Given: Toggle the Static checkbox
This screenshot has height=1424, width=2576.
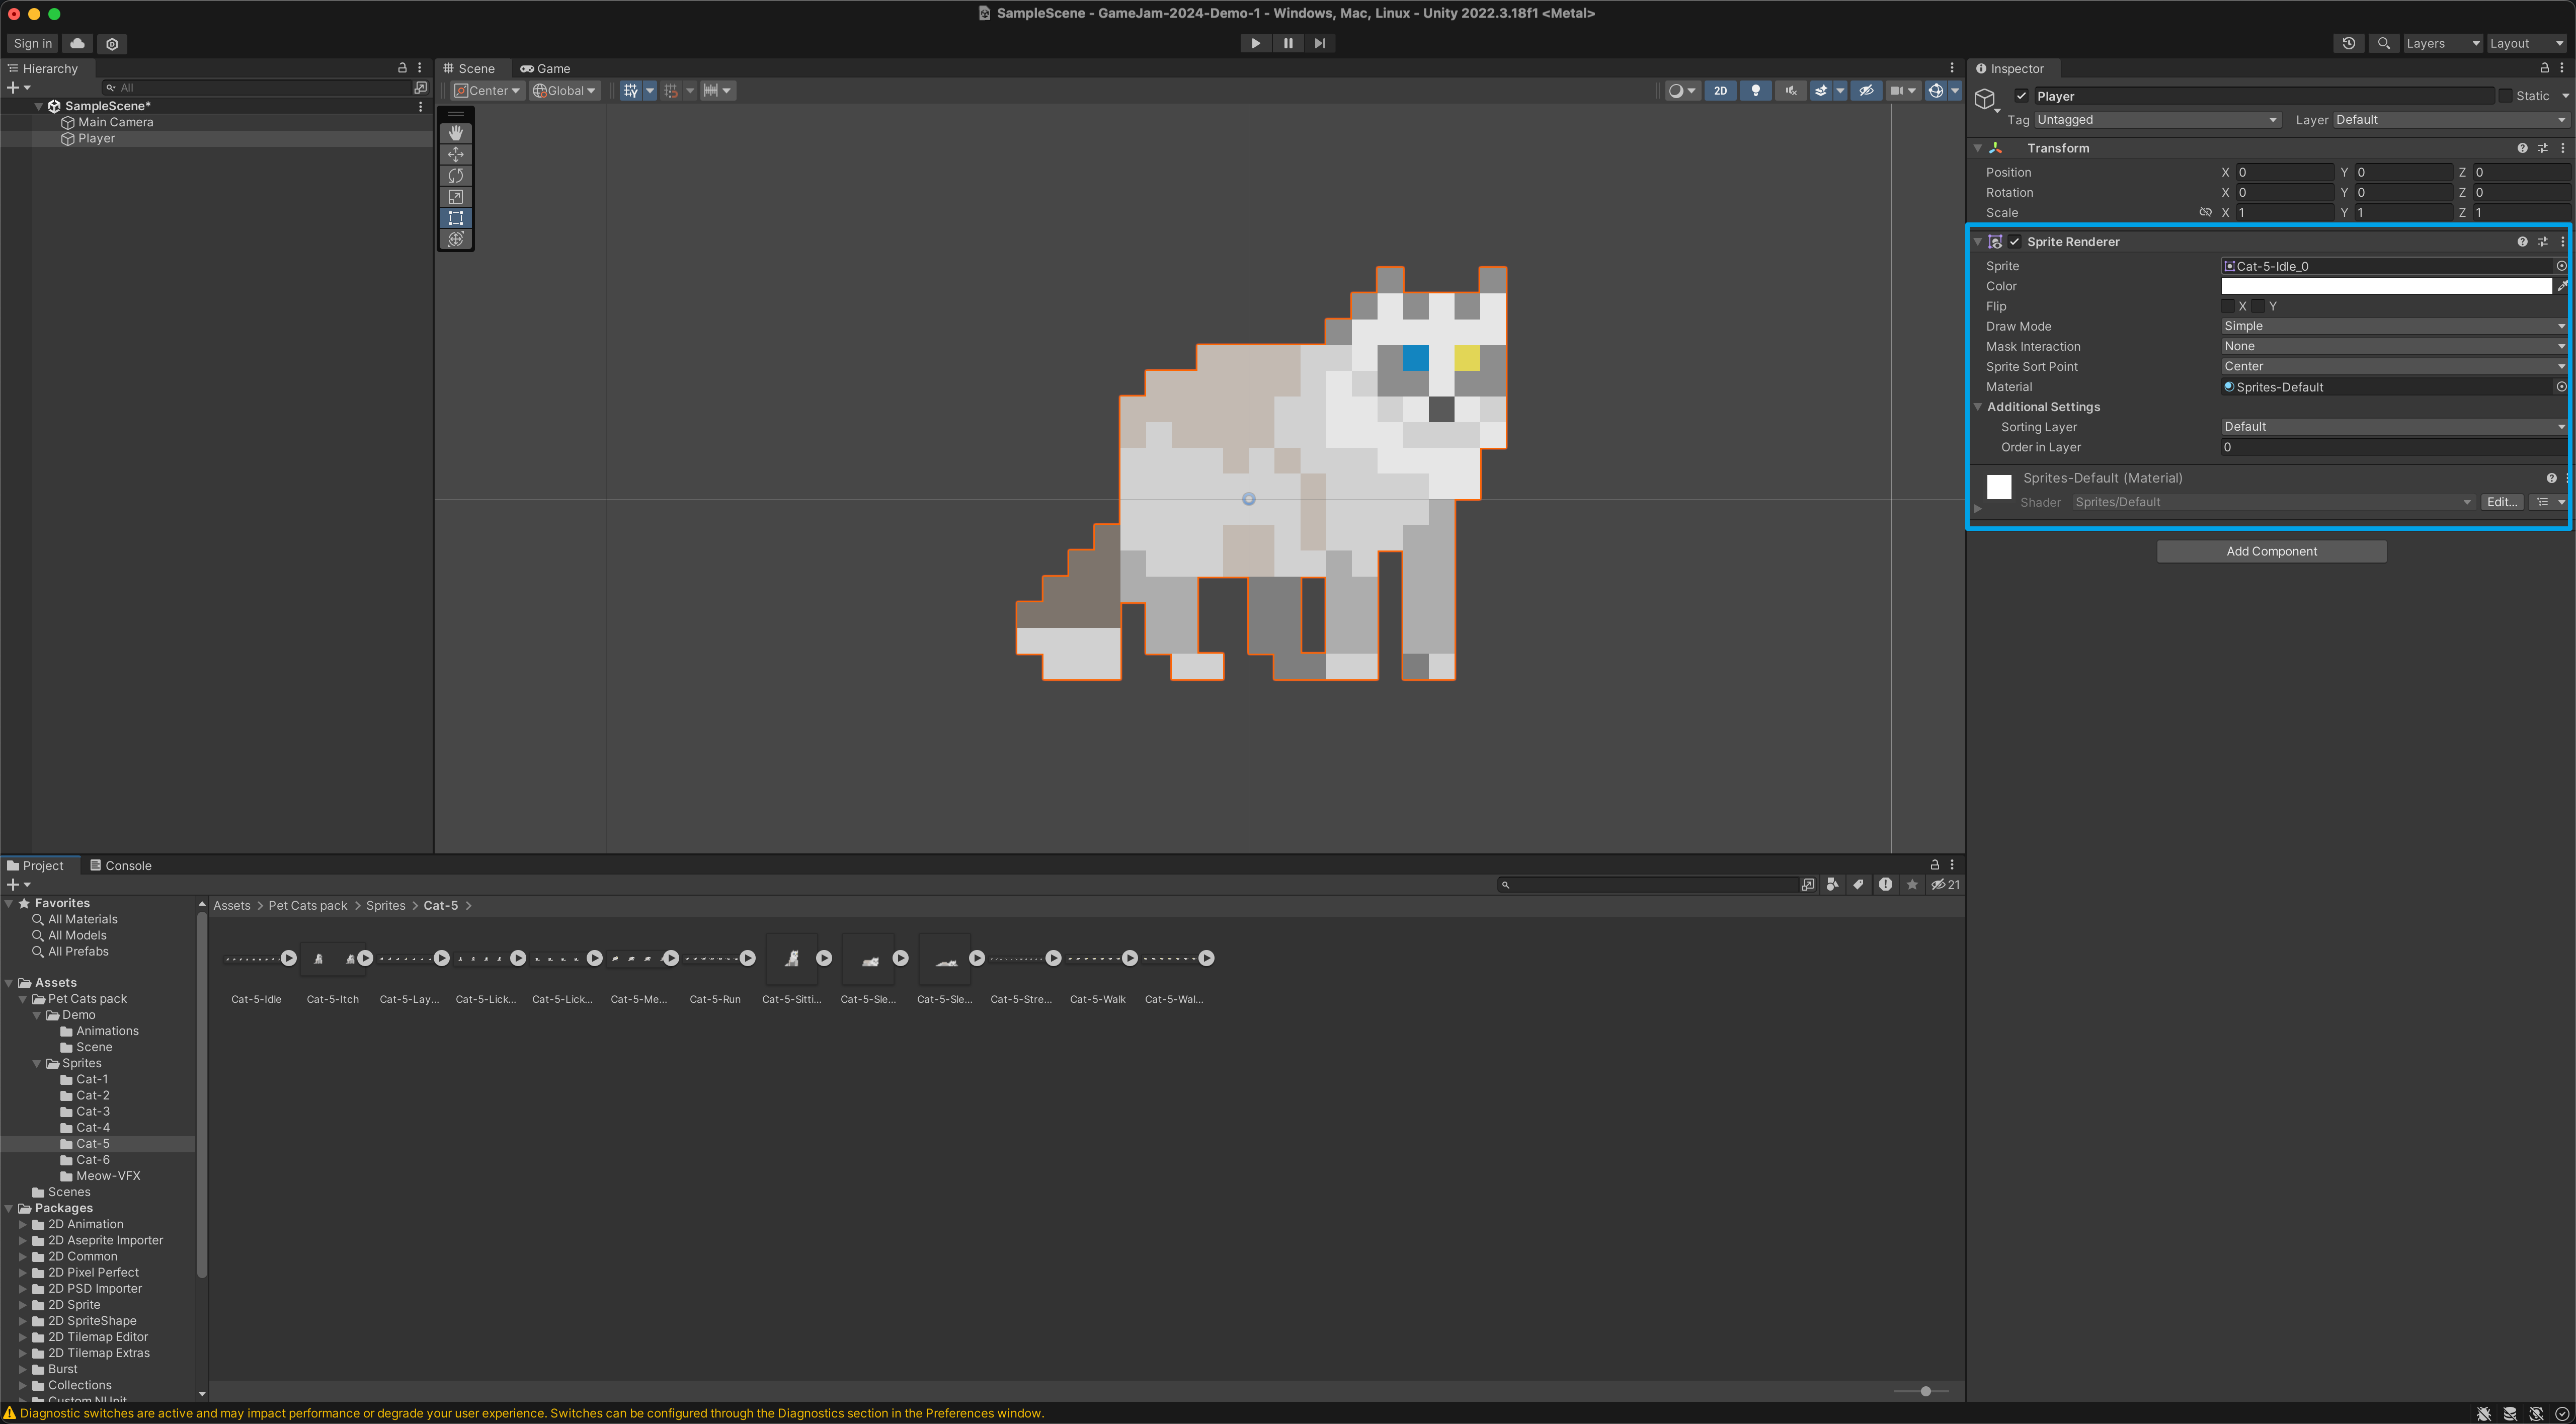Looking at the screenshot, I should [x=2506, y=96].
